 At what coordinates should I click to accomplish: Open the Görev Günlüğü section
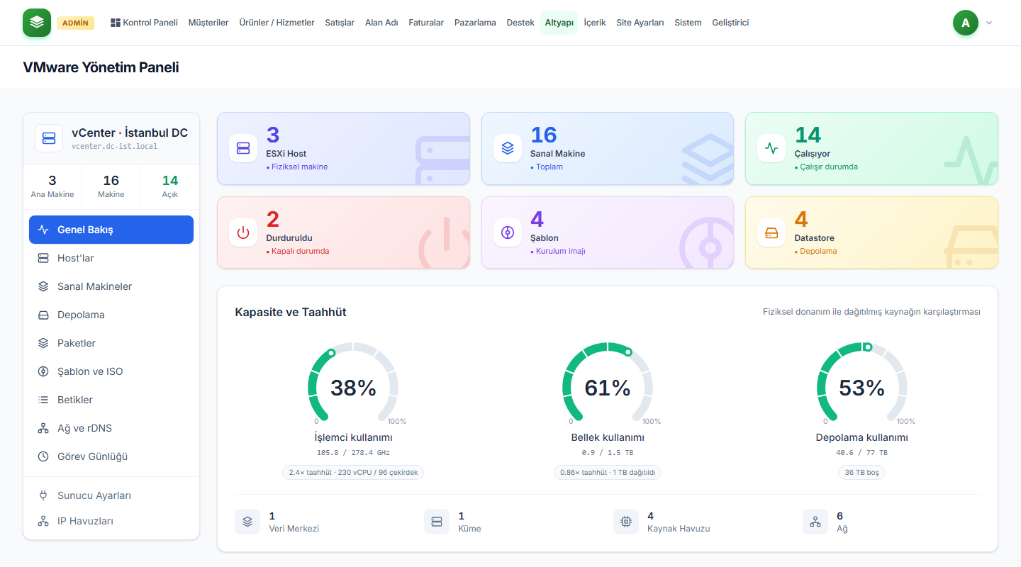point(111,456)
